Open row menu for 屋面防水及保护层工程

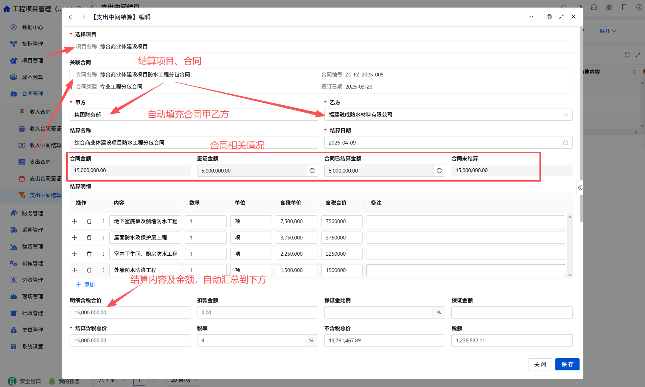point(103,238)
